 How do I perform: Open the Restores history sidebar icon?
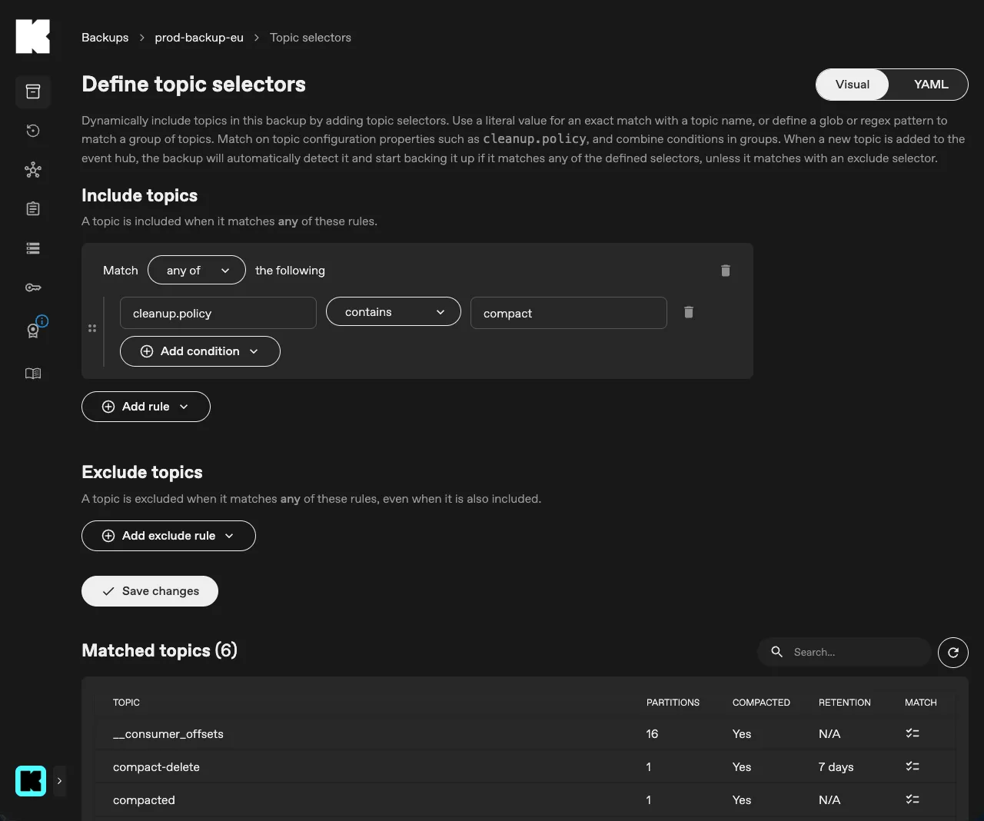[33, 131]
